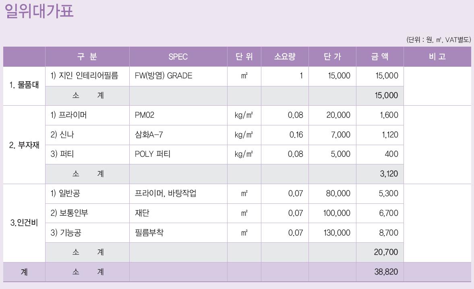The width and height of the screenshot is (474, 289).
Task: Click the FW(방염) GRADE spec cell
Action: click(178, 76)
